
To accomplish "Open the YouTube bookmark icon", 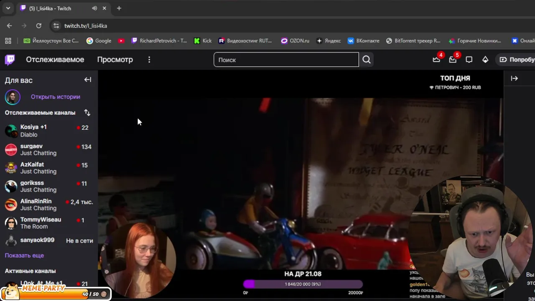I will (x=121, y=41).
